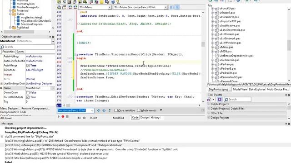The image size is (291, 163).
Task: Click the Rename Components link
Action: pyautogui.click(x=35, y=109)
